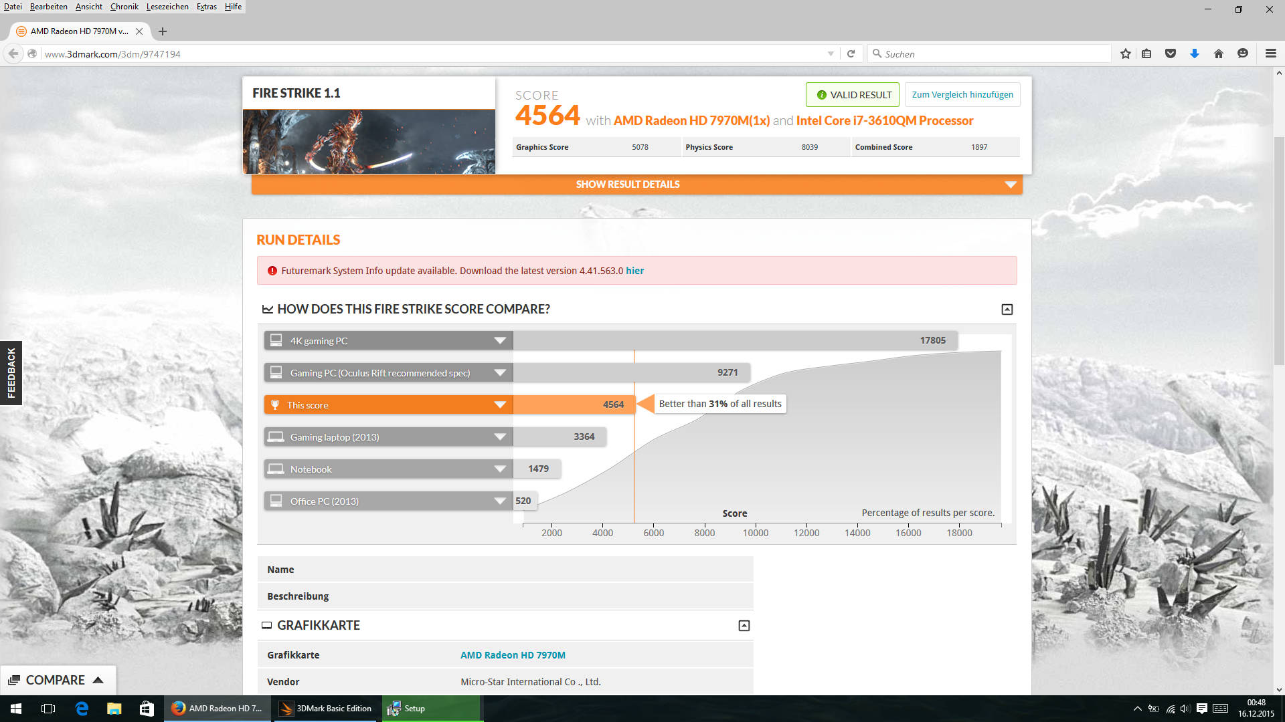Launch Microsoft Edge from the taskbar
The width and height of the screenshot is (1285, 722).
[x=82, y=709]
